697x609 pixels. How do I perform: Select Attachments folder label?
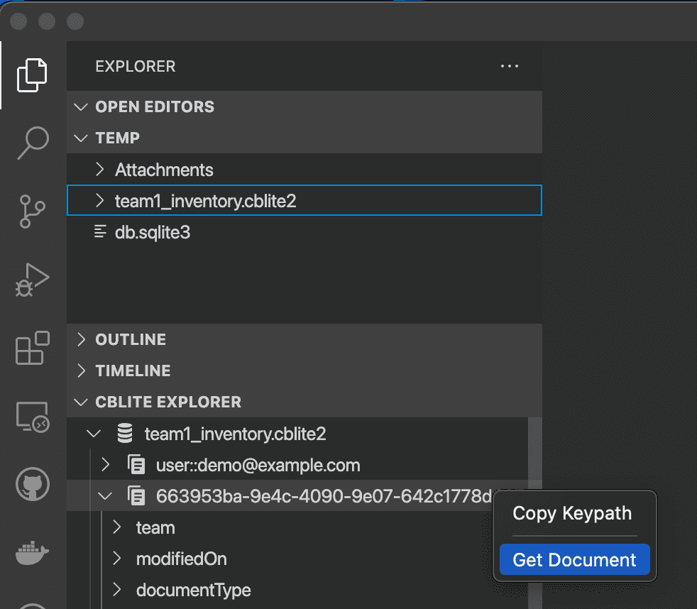[164, 170]
